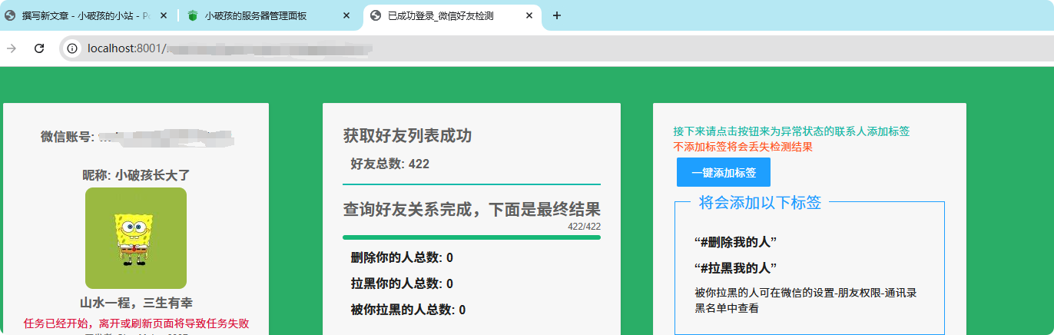Image resolution: width=1054 pixels, height=335 pixels.
Task: Click the globe favicon on 撰写新文章 tab
Action: 10,15
